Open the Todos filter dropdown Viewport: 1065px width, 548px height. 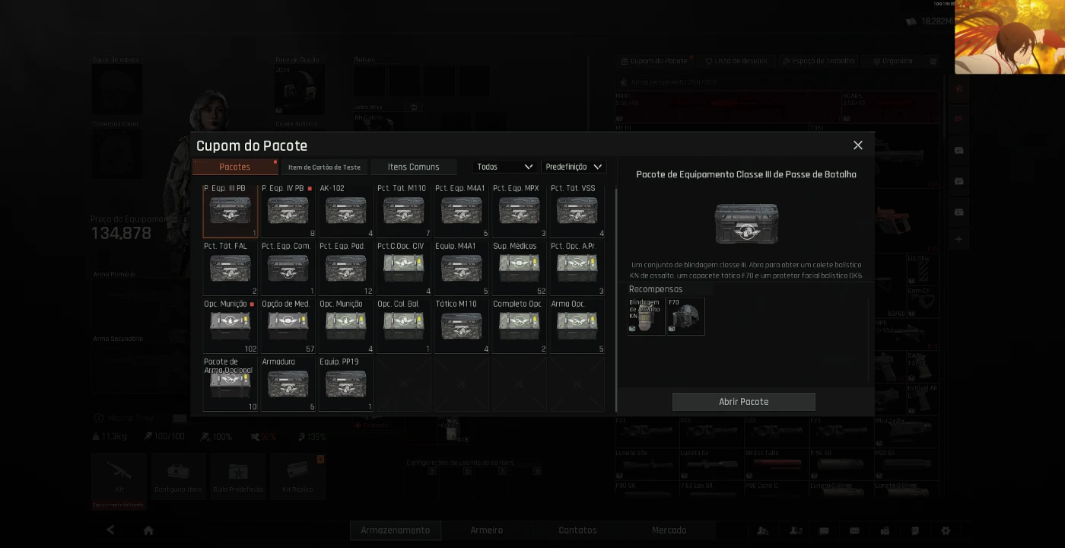click(504, 167)
